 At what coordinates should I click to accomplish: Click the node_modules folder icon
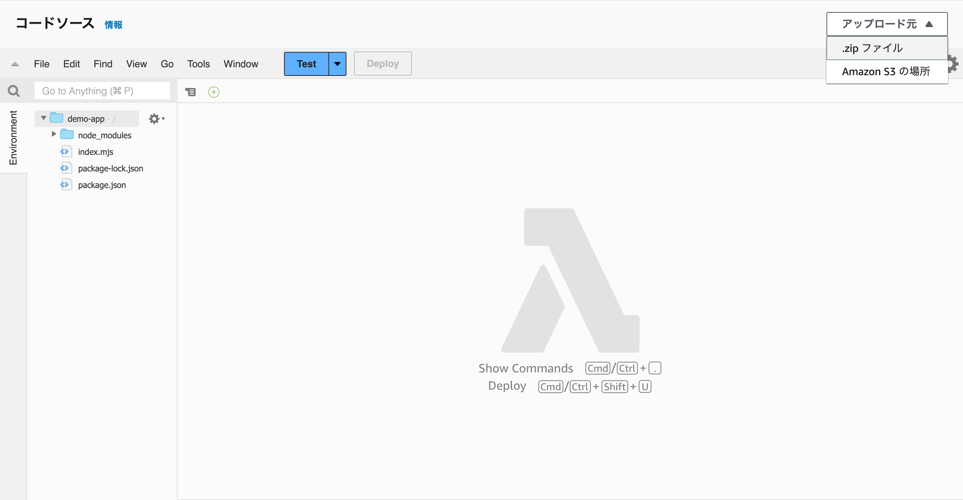(x=67, y=135)
